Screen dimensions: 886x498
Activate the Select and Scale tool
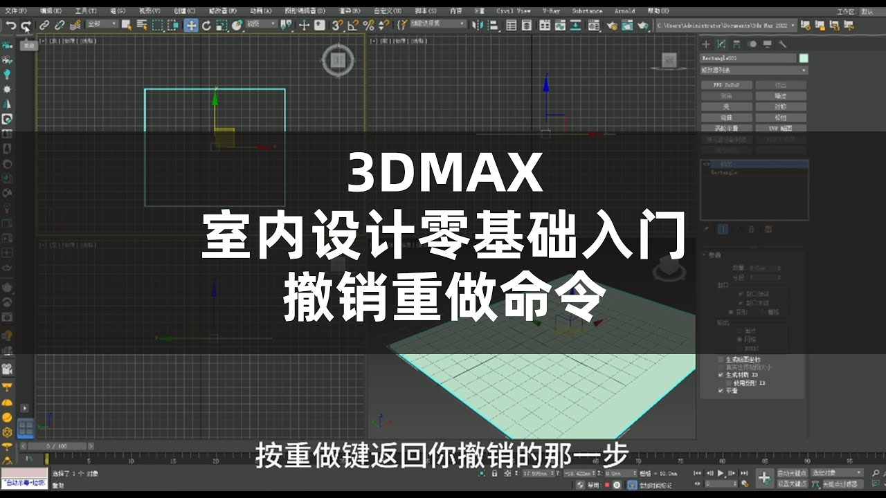221,25
